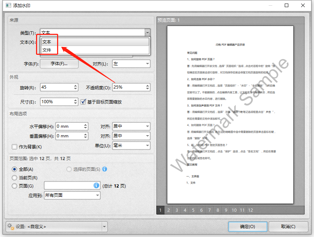
Task: Click the document preview page thumbnail
Action: pos(230,115)
